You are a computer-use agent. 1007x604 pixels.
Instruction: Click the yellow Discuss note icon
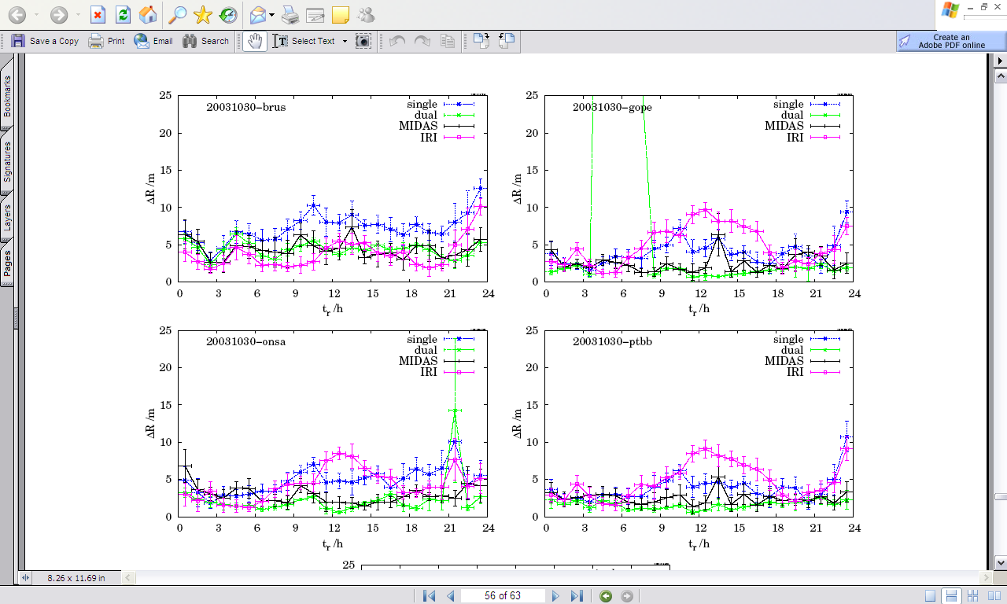pos(340,15)
